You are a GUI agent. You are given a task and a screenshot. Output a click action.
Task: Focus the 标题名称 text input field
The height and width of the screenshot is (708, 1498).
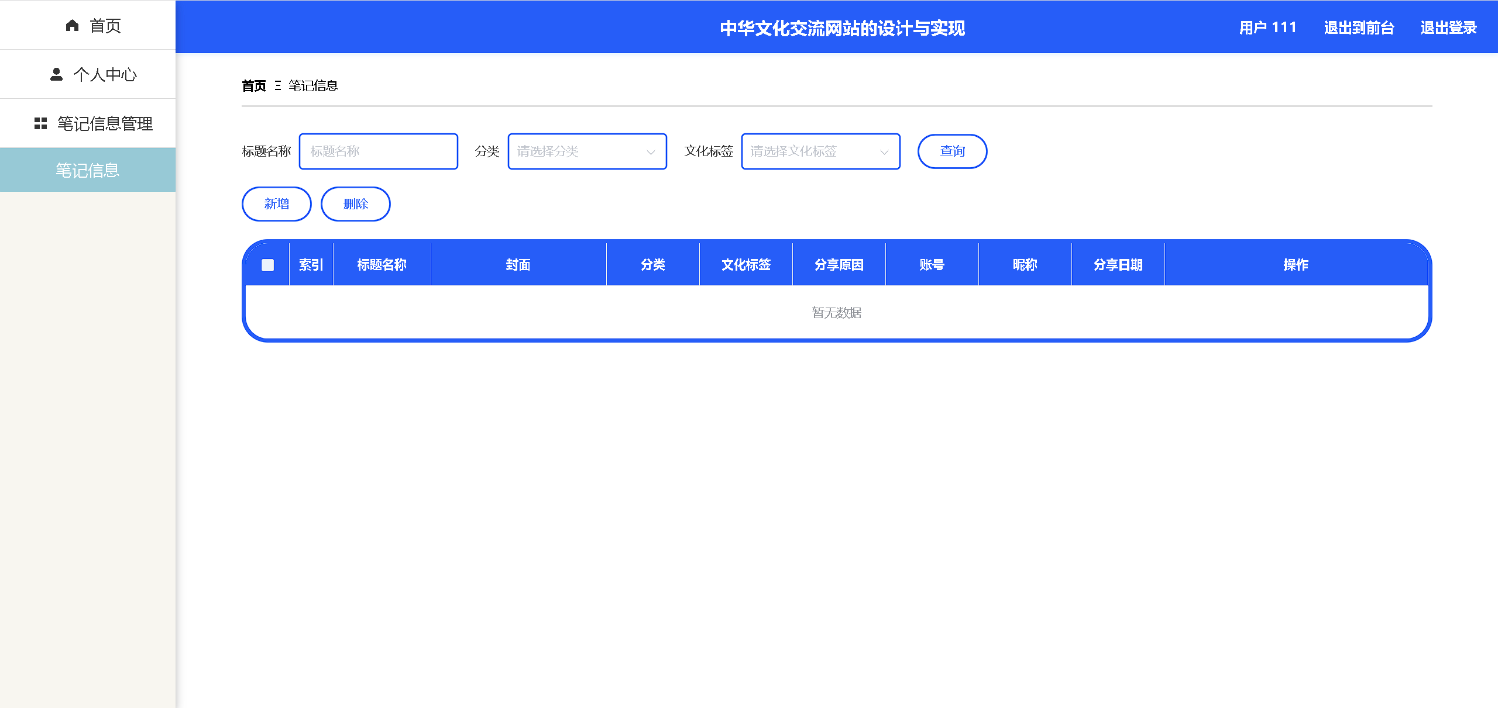click(x=378, y=151)
